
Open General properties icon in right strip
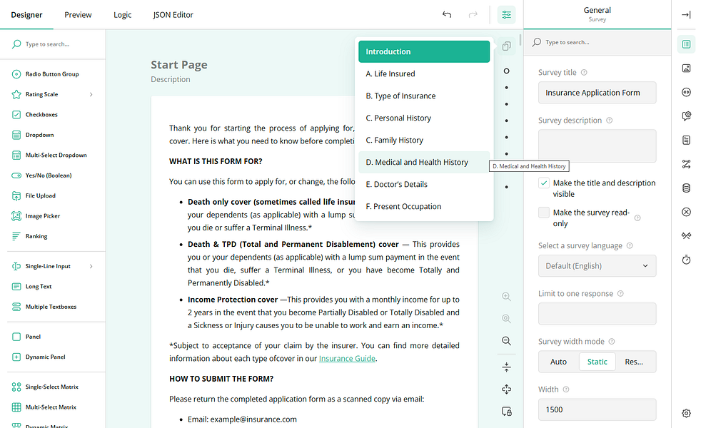[686, 44]
